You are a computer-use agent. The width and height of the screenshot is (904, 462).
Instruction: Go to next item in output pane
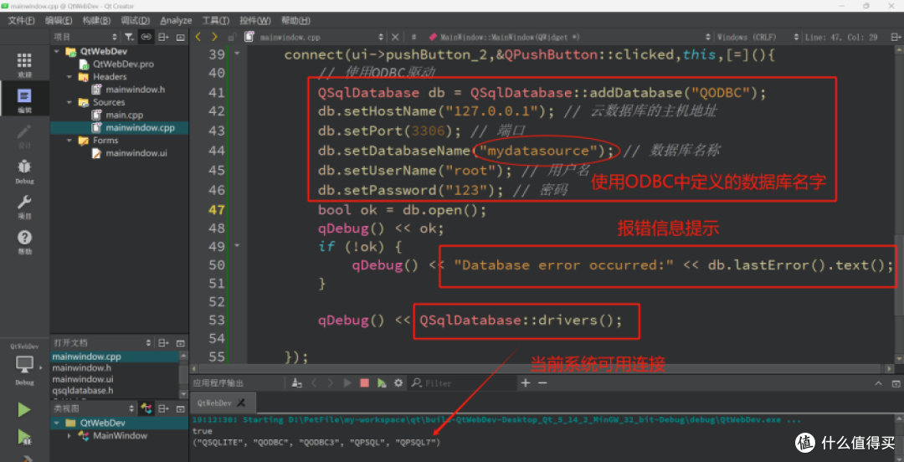point(331,383)
